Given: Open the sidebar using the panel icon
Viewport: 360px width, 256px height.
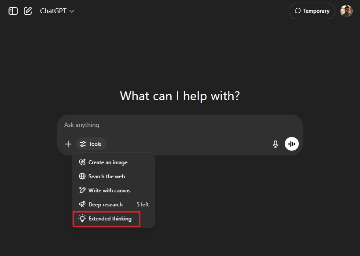Looking at the screenshot, I should (13, 11).
